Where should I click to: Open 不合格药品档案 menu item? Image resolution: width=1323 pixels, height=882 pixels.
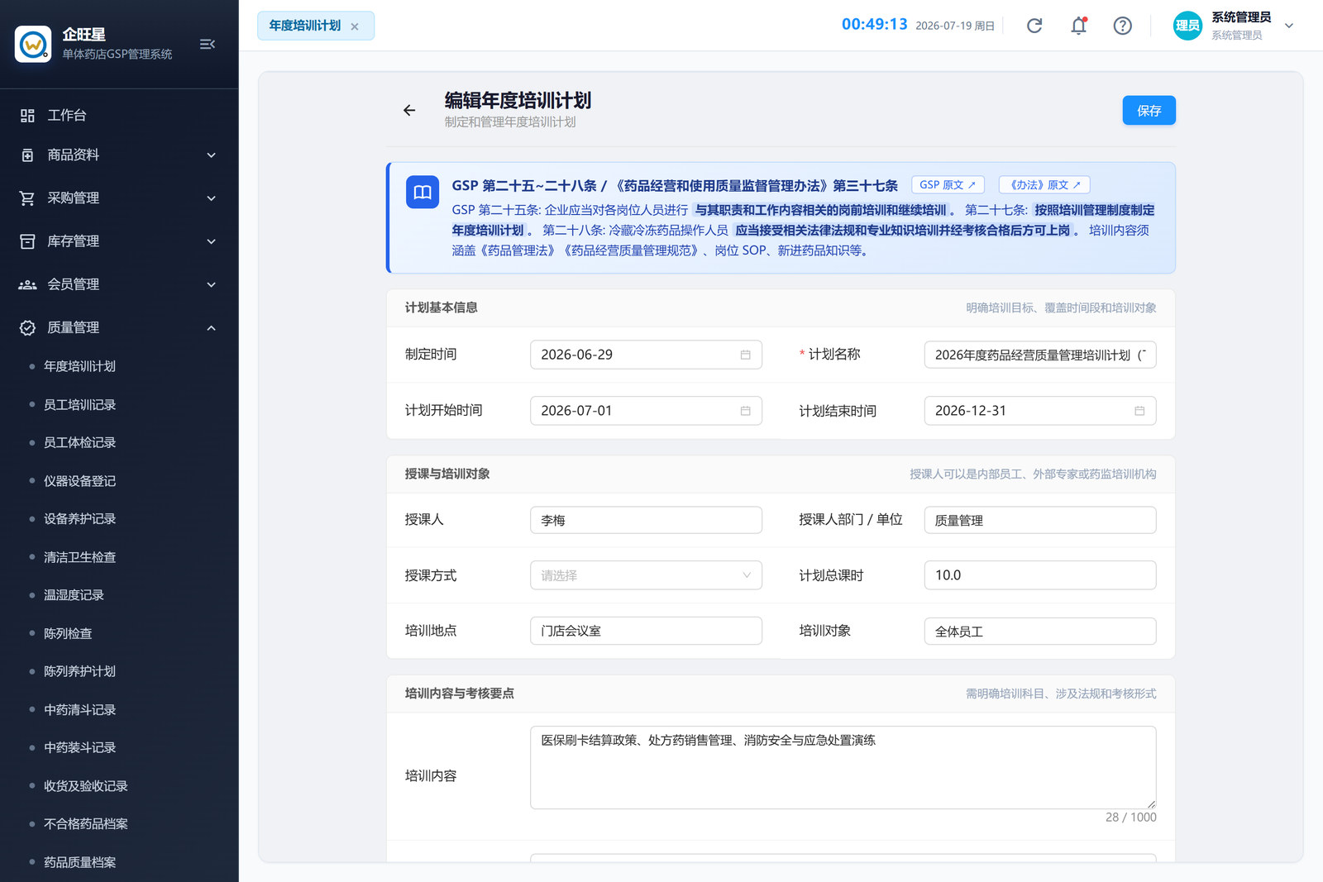click(x=85, y=823)
